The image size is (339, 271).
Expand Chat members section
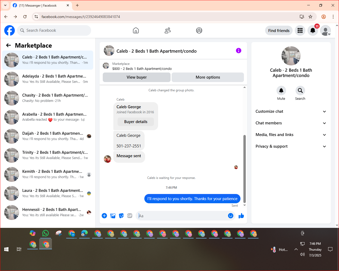pos(291,123)
